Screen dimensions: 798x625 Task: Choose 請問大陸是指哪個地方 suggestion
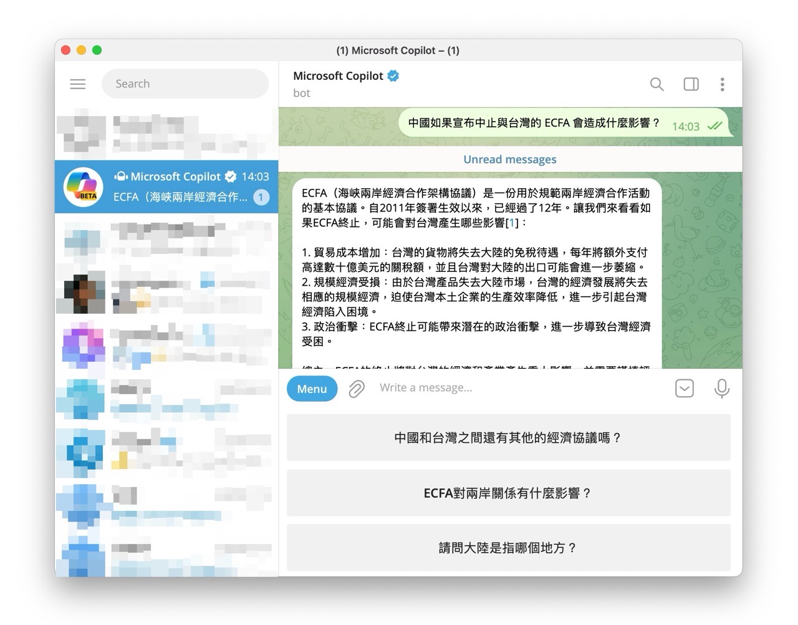click(508, 548)
